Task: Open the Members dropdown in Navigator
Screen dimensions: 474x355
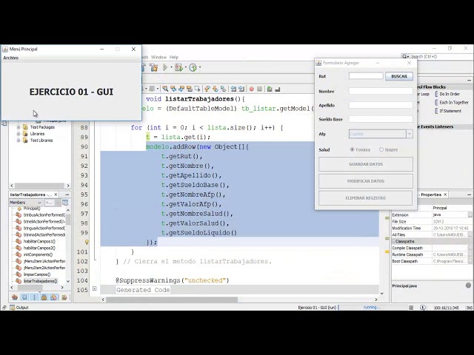Action: (x=26, y=203)
